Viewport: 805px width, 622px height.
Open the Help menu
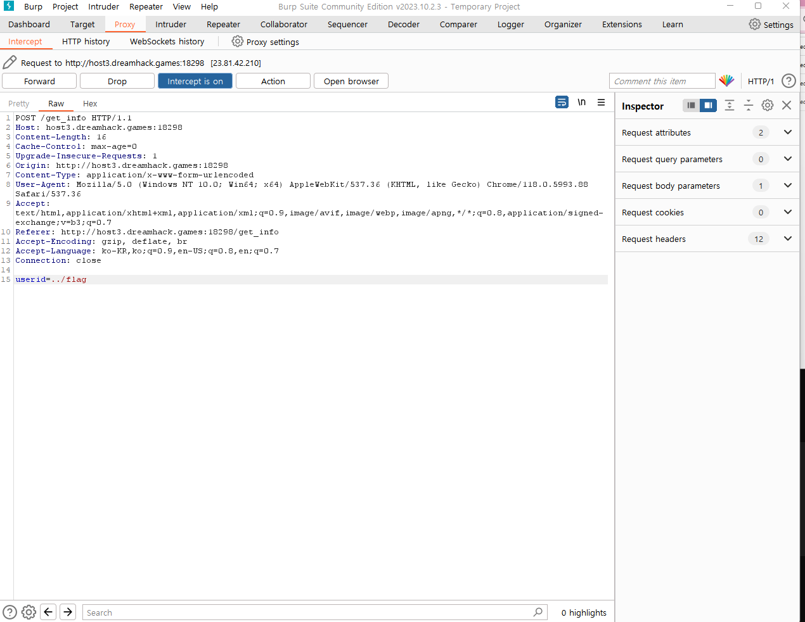point(209,6)
